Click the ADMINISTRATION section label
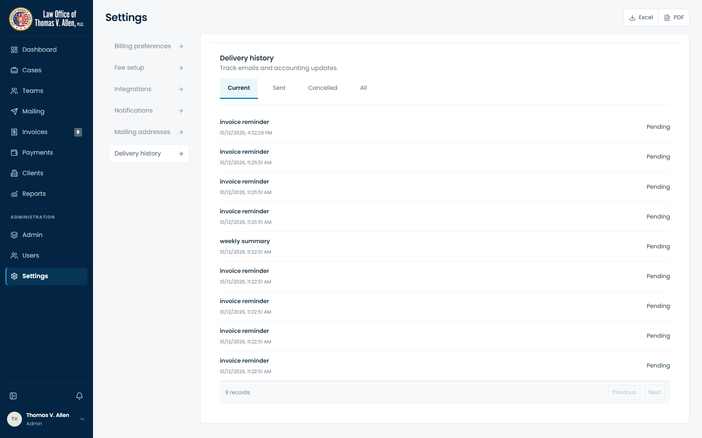 tap(33, 217)
